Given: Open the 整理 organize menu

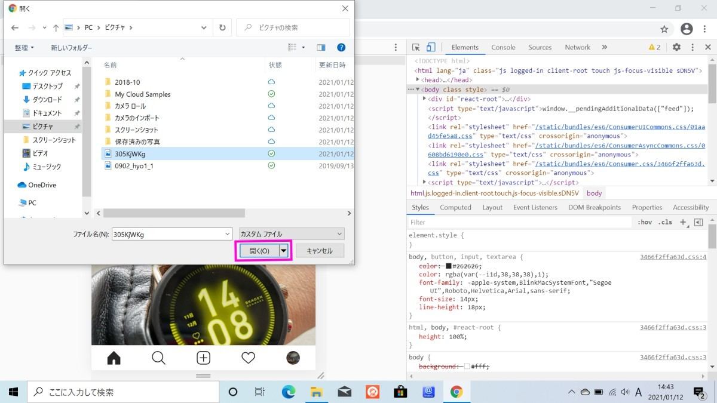Looking at the screenshot, I should click(x=24, y=47).
